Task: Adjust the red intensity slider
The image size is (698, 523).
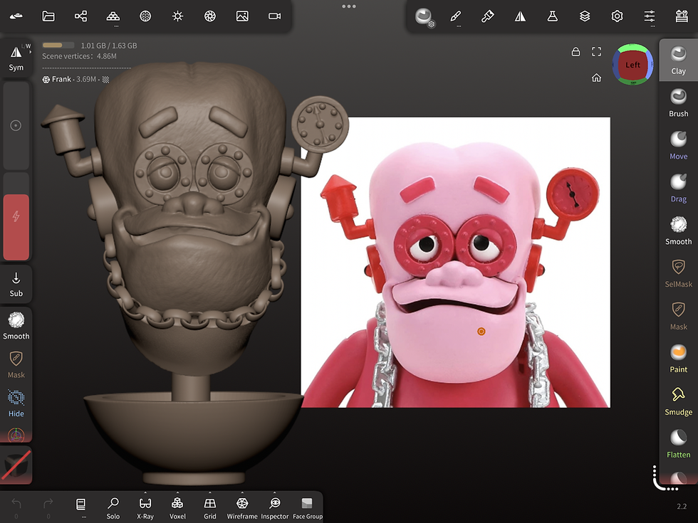Action: click(x=16, y=216)
